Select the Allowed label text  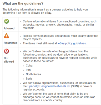(x=9, y=28)
